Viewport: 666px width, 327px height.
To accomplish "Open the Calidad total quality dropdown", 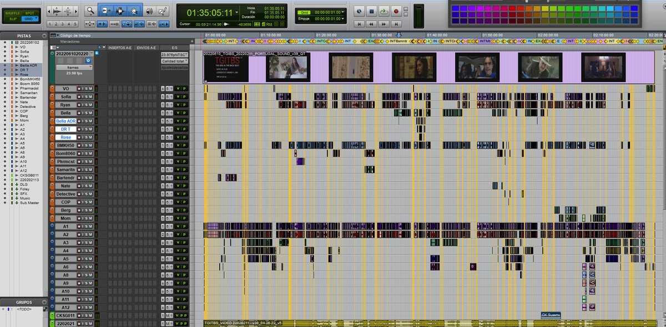I will tap(174, 61).
